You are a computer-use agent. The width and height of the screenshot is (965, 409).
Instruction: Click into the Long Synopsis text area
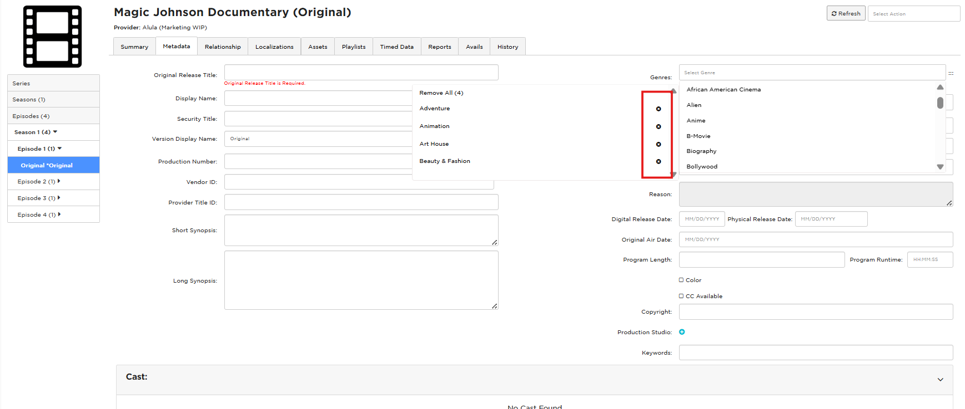(361, 280)
